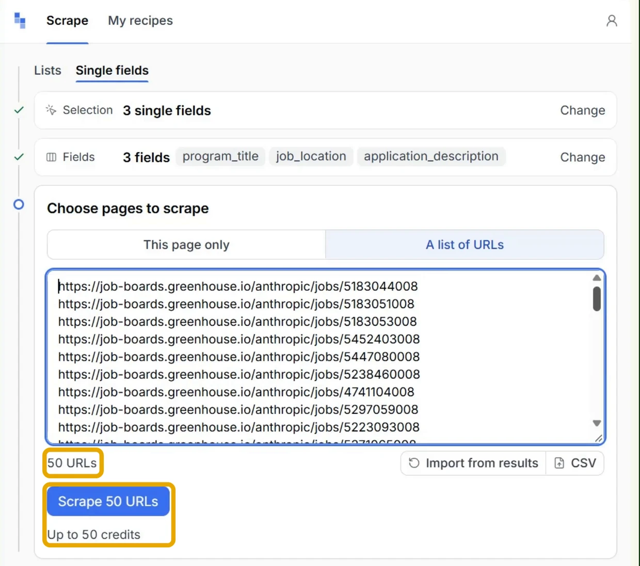Image resolution: width=640 pixels, height=566 pixels.
Task: Click the URL ending in 5447080008
Action: coord(239,356)
